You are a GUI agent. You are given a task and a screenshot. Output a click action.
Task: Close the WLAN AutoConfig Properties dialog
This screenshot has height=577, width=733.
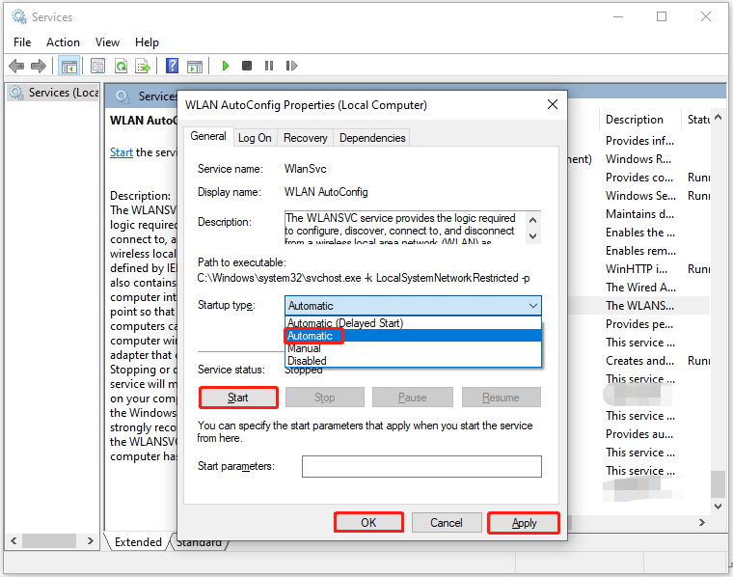click(x=552, y=104)
